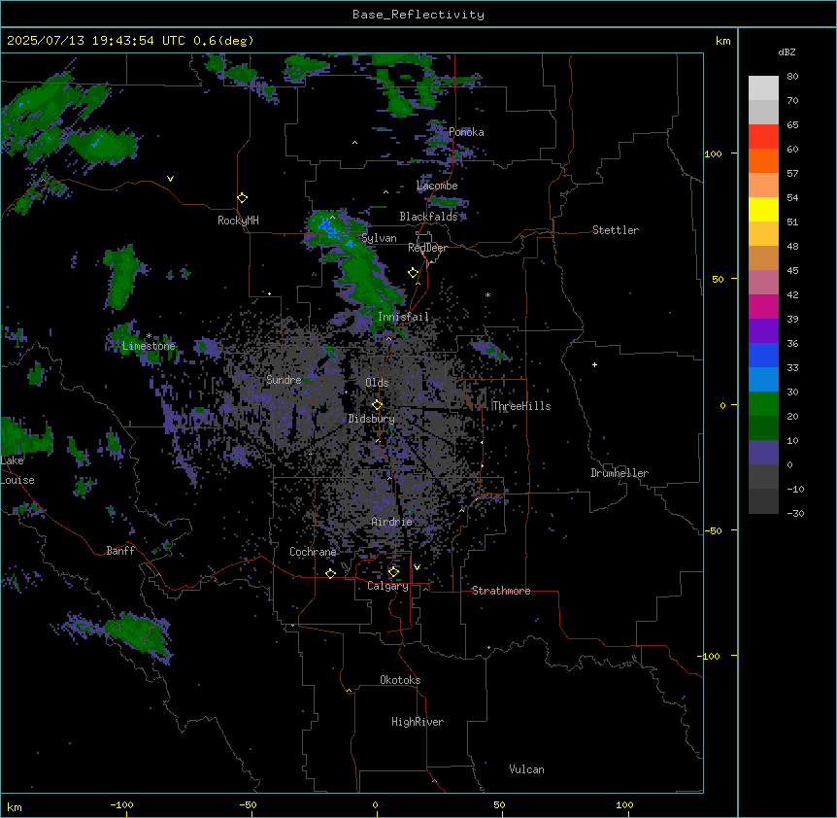Click the Lacombe city label
Screen dimensions: 837x818
pyautogui.click(x=437, y=186)
